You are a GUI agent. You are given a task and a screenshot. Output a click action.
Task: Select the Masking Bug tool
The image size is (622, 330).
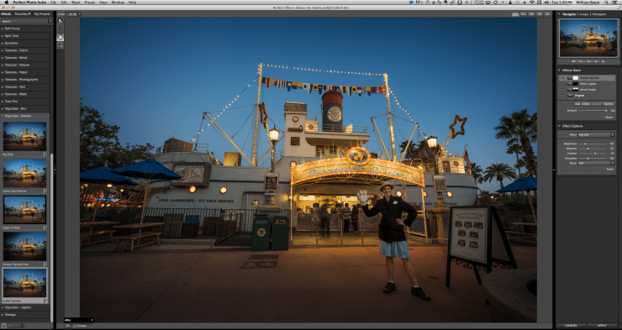pos(60,29)
